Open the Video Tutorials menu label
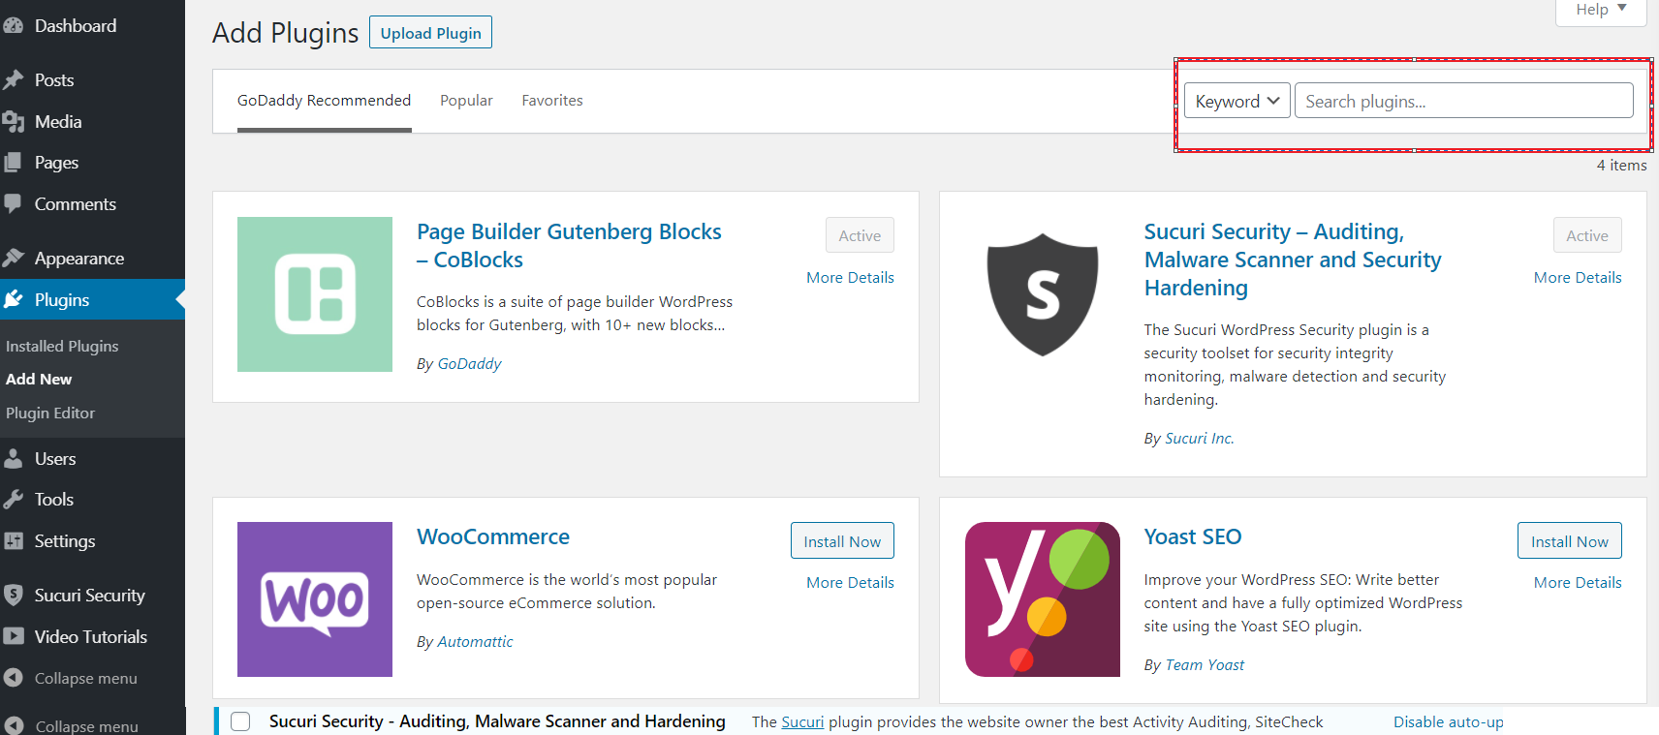Screen dimensions: 1659x735 point(91,637)
